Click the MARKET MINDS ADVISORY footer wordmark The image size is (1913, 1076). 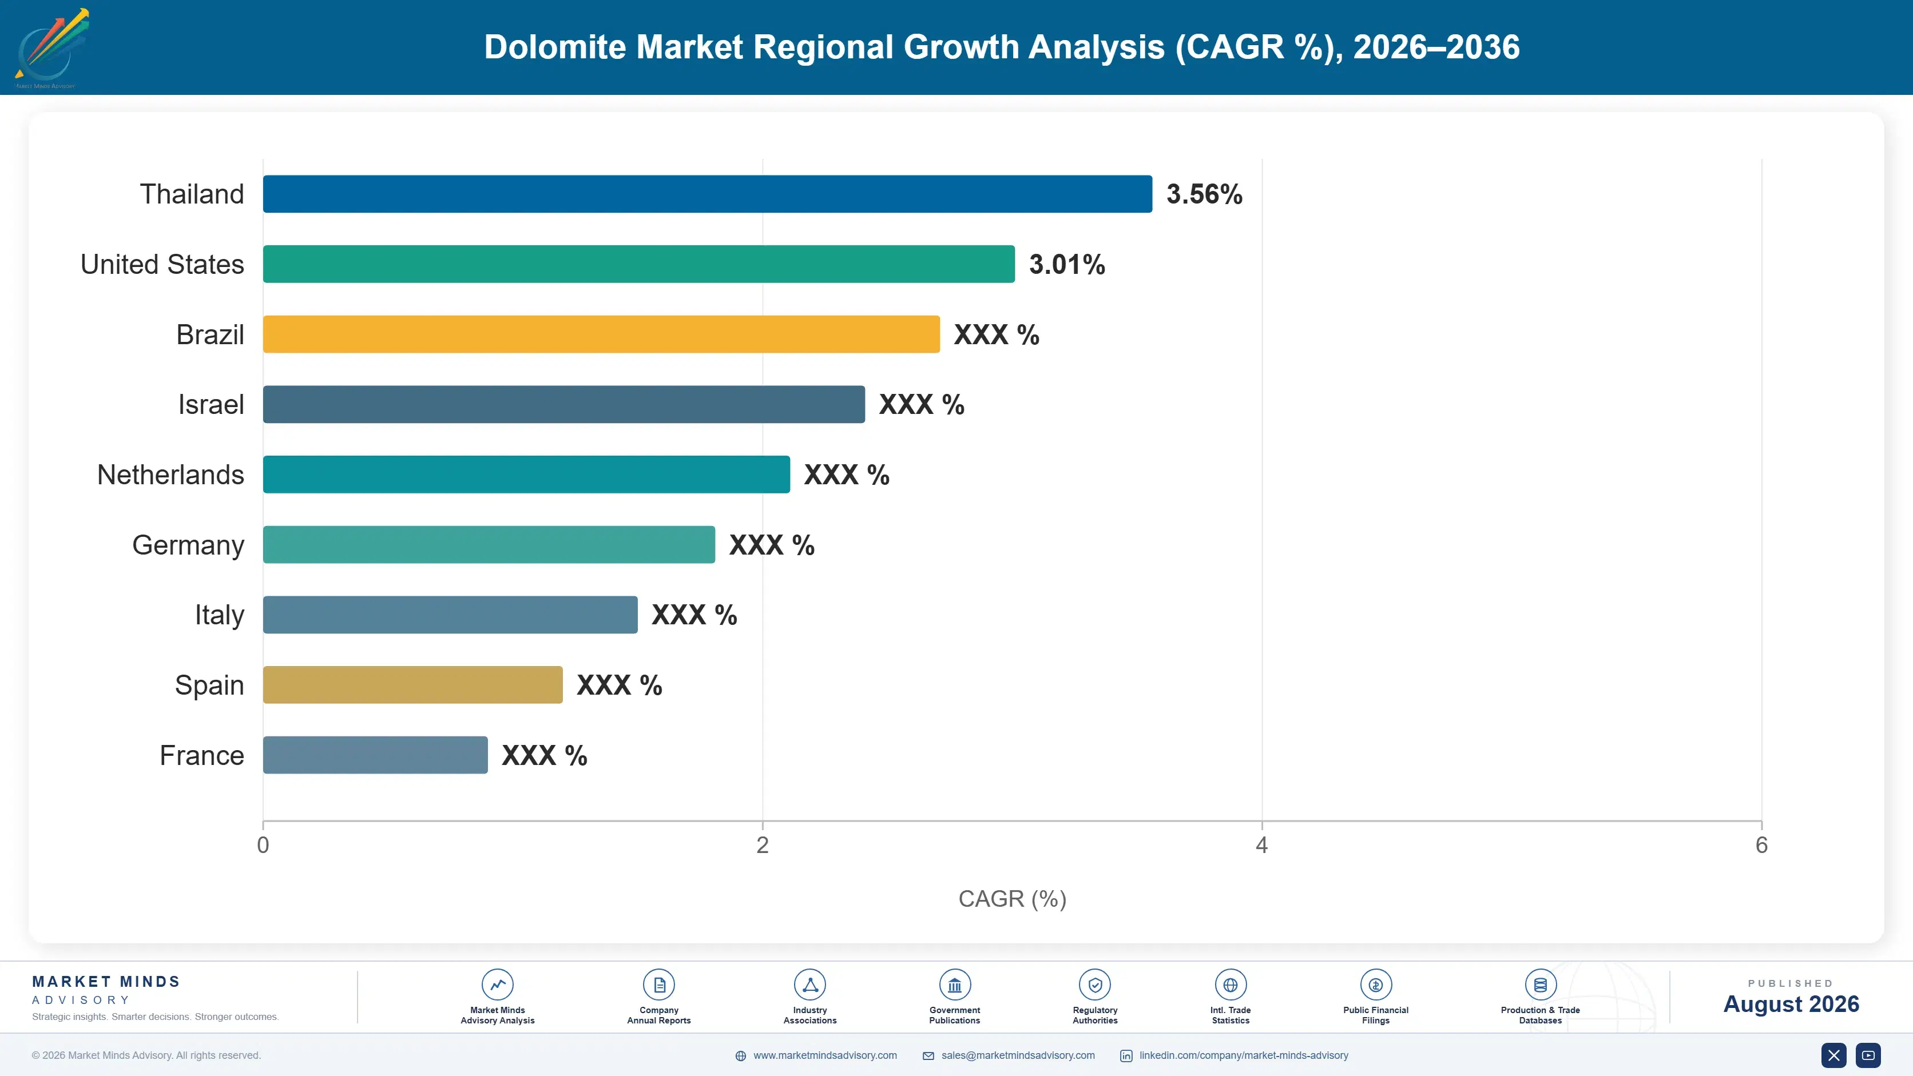coord(106,990)
